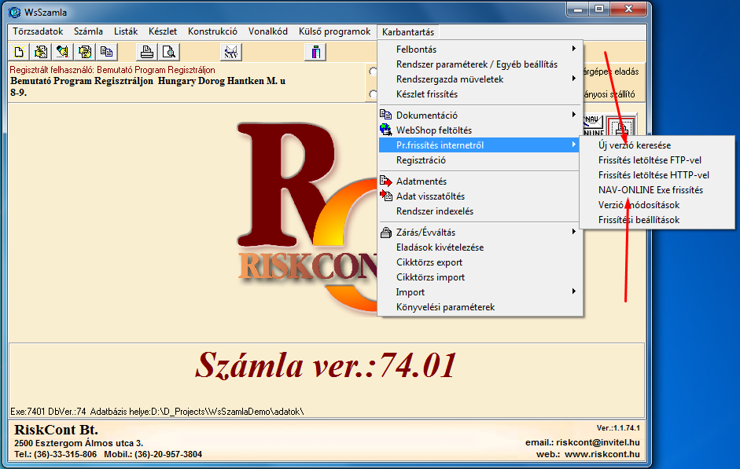Click the NAV-ONLINE panel icon
The image size is (740, 469).
591,124
